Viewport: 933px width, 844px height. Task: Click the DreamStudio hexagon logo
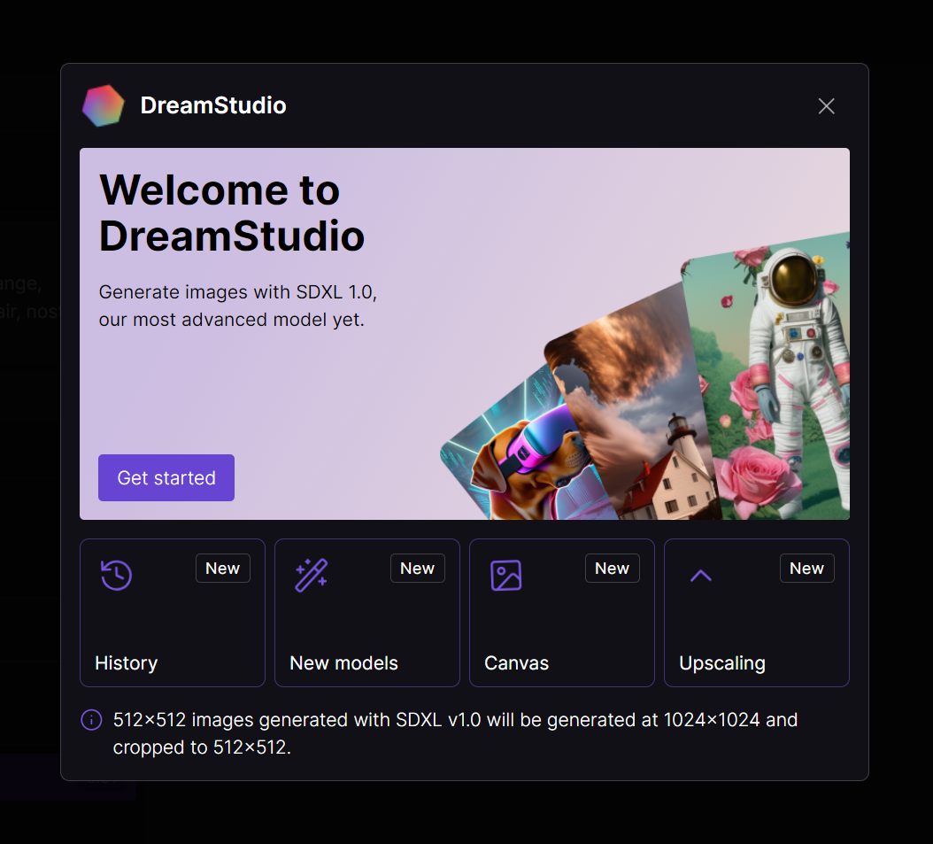(104, 105)
